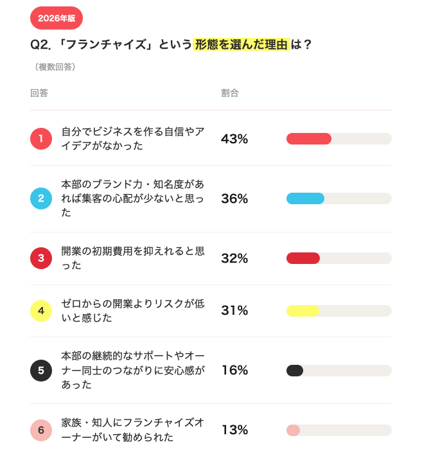This screenshot has width=422, height=465.
Task: Click the 回答 column header
Action: (x=39, y=93)
